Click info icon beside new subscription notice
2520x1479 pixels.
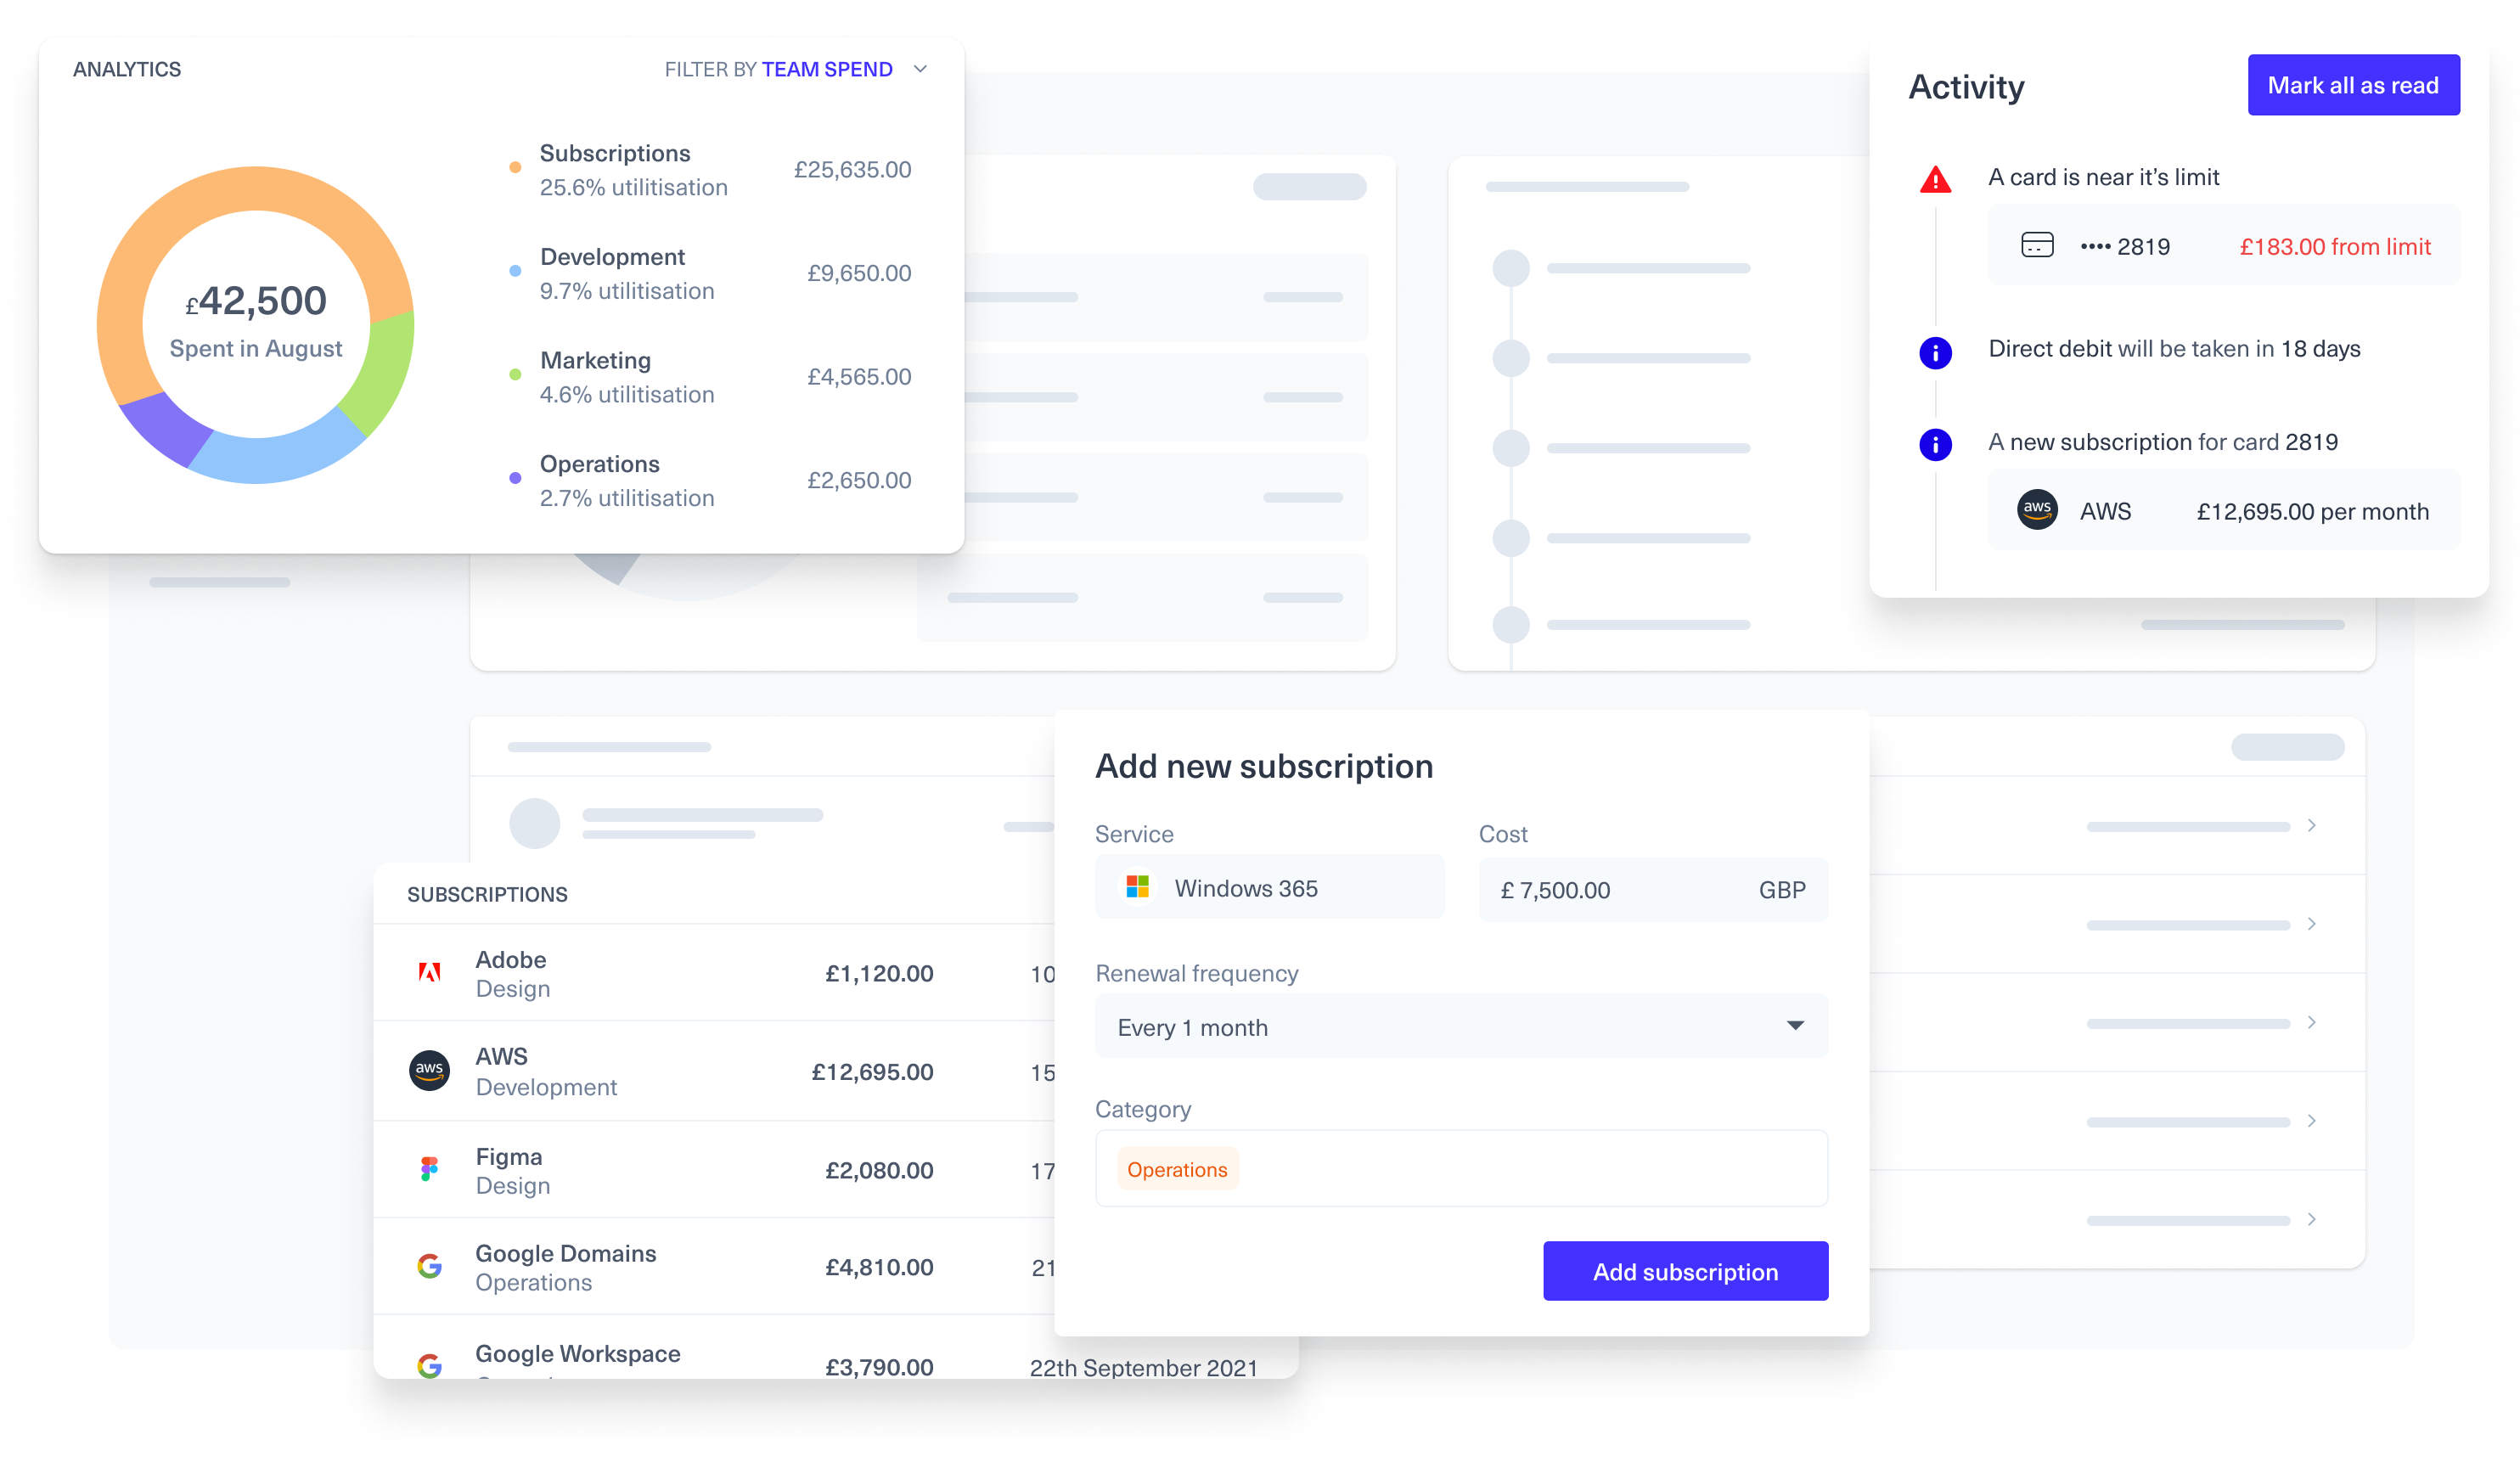click(x=1935, y=444)
